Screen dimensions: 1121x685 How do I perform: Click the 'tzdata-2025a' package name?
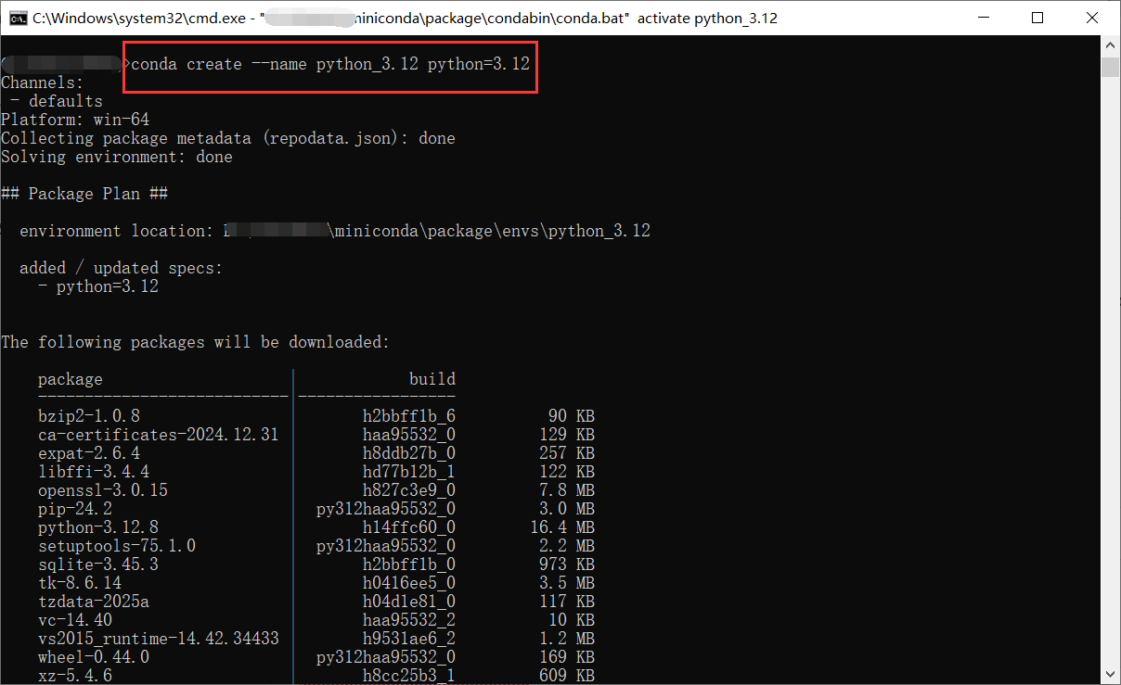pyautogui.click(x=94, y=602)
